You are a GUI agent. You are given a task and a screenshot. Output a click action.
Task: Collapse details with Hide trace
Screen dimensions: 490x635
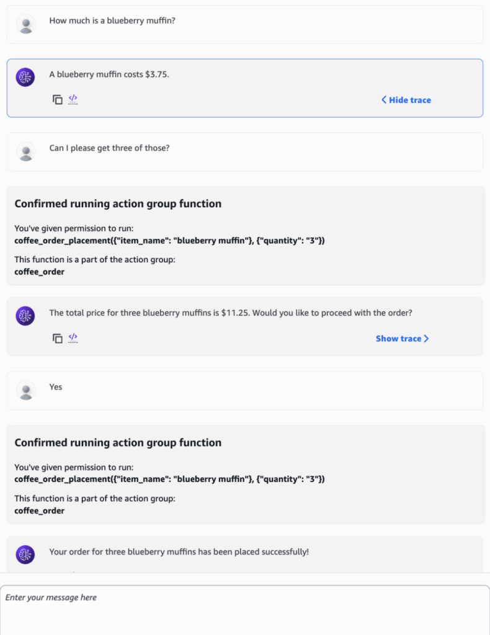[406, 100]
